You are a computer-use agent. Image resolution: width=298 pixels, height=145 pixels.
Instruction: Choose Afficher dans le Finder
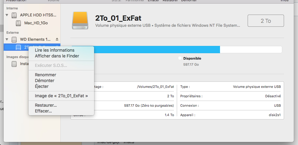57,56
